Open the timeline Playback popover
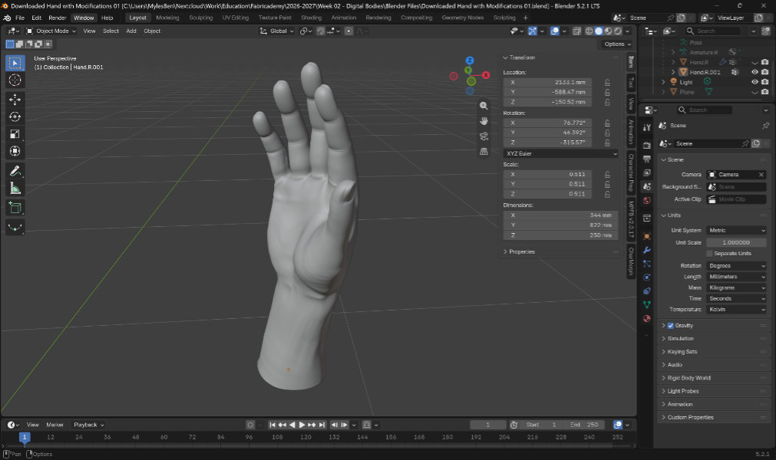 [x=89, y=425]
